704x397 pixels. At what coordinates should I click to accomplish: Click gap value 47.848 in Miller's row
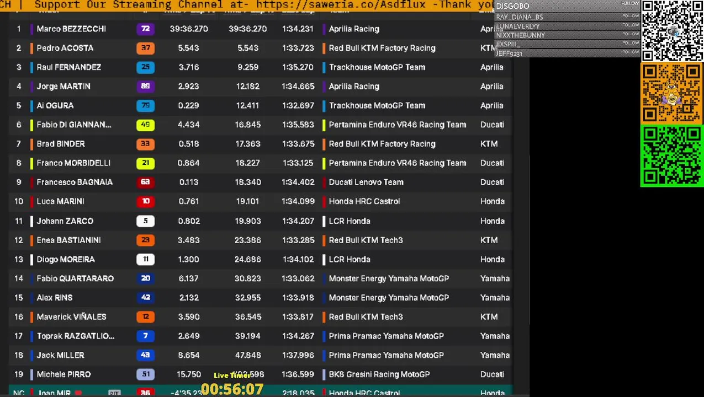(x=248, y=355)
